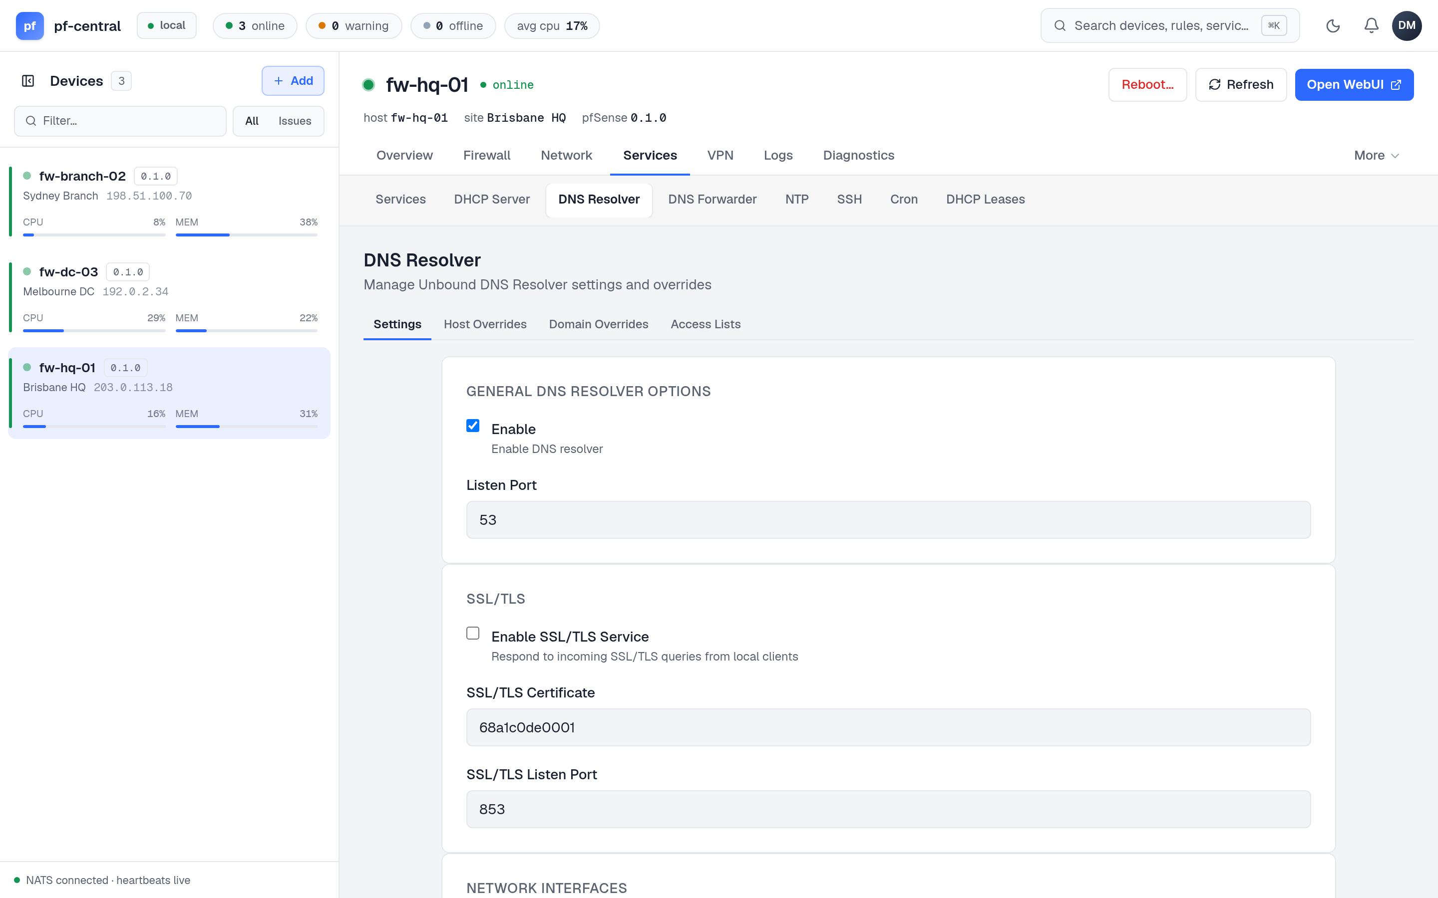This screenshot has height=898, width=1438.
Task: Open the DNS Forwarder sub-tab
Action: (x=712, y=200)
